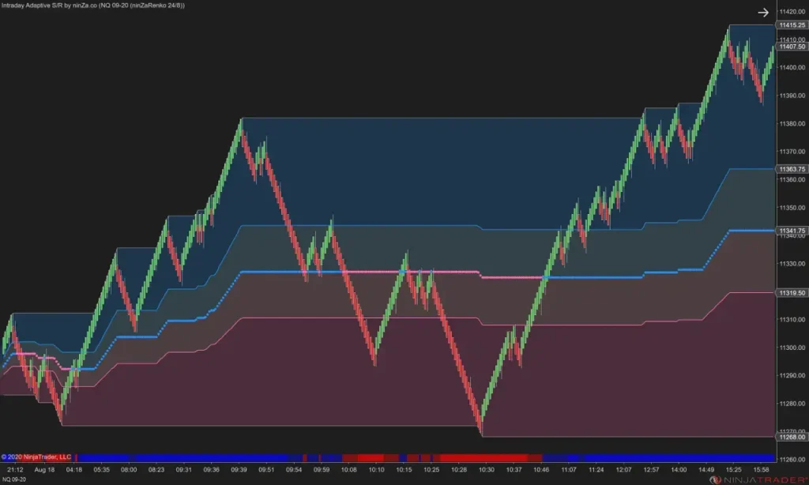Click the 11:24 time axis label
This screenshot has width=809, height=485.
click(x=596, y=469)
